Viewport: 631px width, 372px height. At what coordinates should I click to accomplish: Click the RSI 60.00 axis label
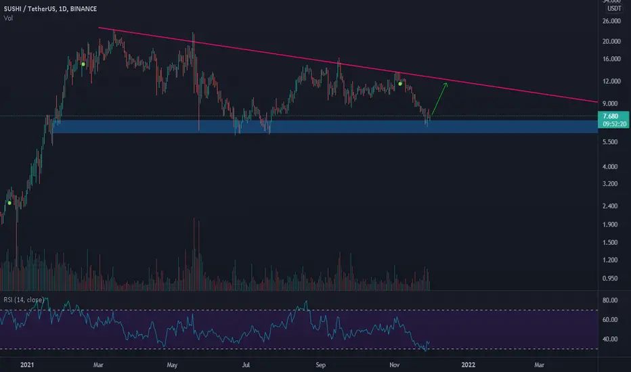(610, 320)
